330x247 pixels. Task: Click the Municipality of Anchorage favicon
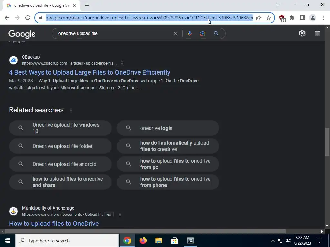point(14,211)
